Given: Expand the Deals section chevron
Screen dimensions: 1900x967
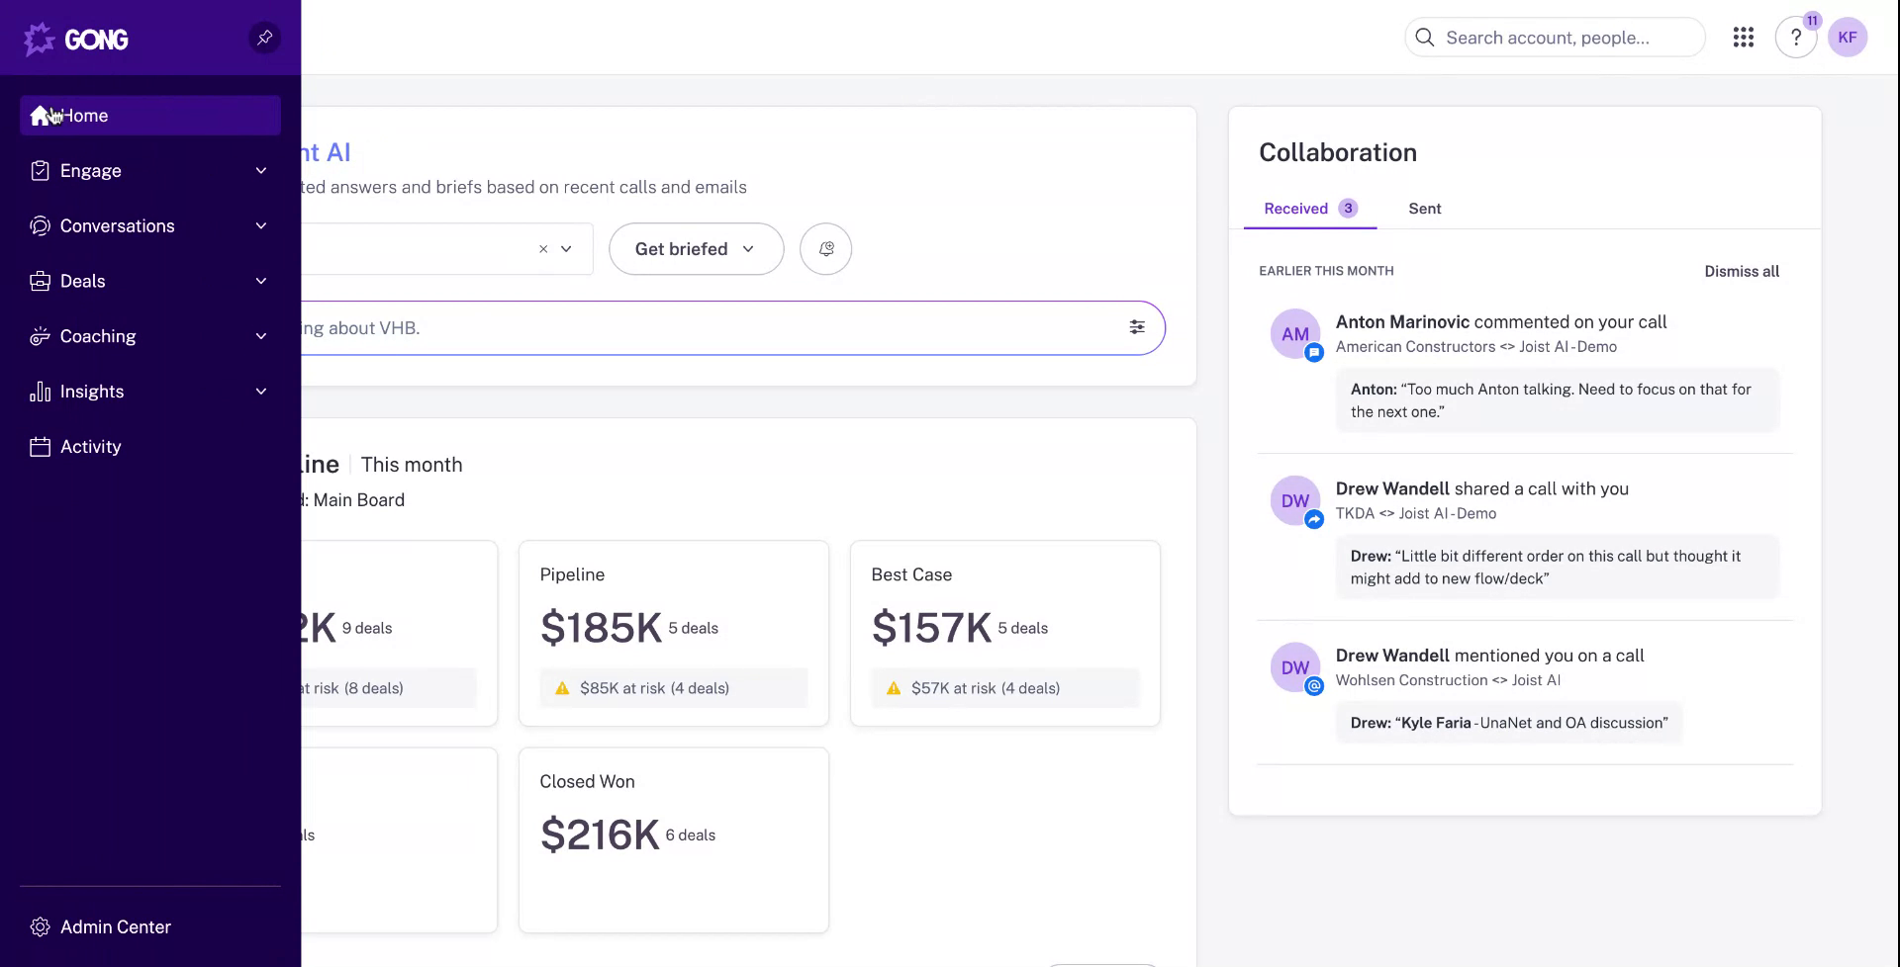Looking at the screenshot, I should [x=260, y=281].
